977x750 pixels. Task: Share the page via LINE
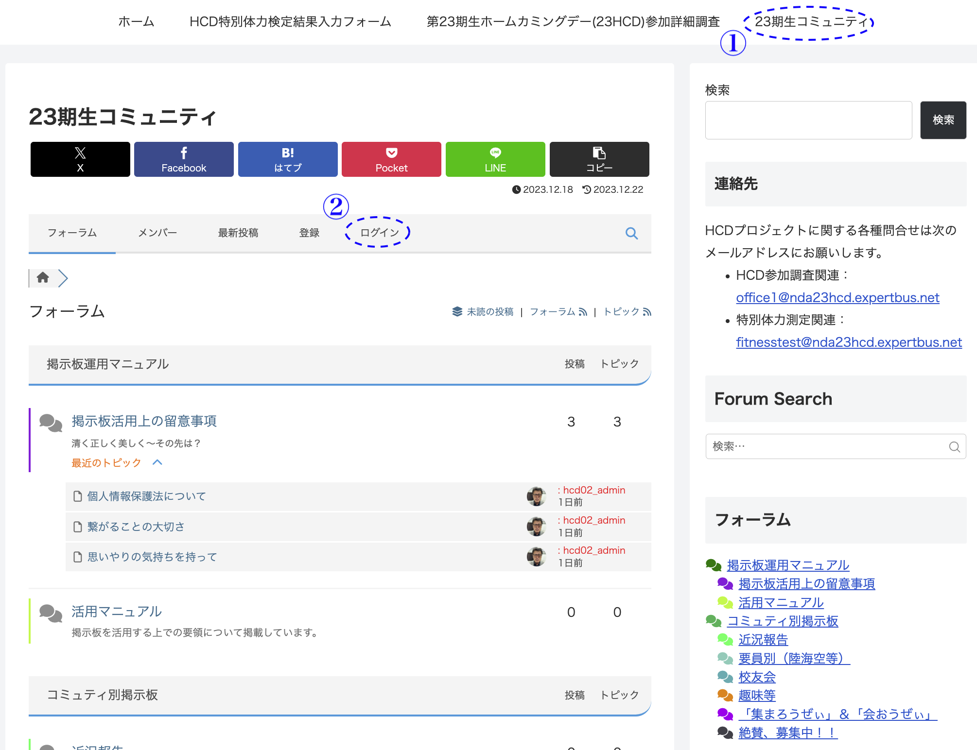coord(495,159)
